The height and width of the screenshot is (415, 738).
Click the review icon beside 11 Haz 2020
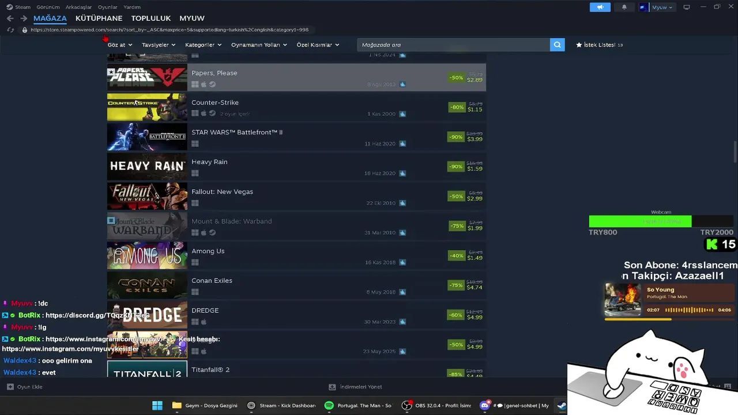(402, 144)
